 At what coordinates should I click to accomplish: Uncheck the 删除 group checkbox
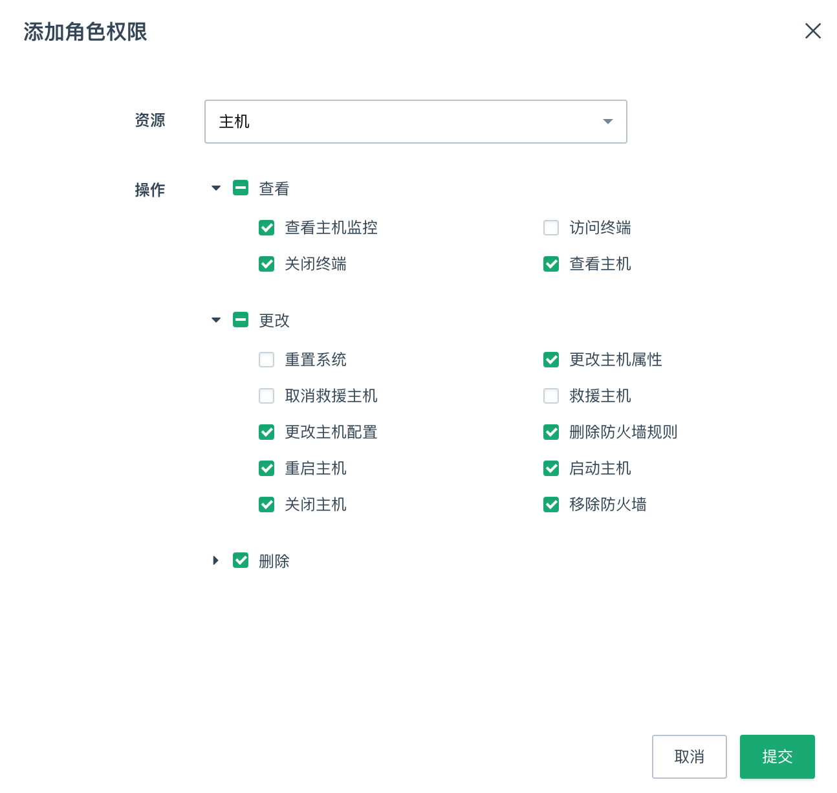[x=241, y=560]
